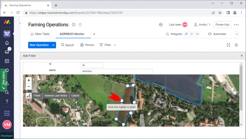This screenshot has height=139, width=246.
Task: Cancel the polygon drawing
Action: [x=75, y=96]
